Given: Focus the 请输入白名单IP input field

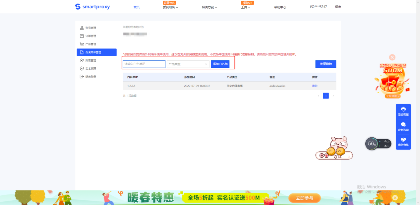Looking at the screenshot, I should point(144,64).
